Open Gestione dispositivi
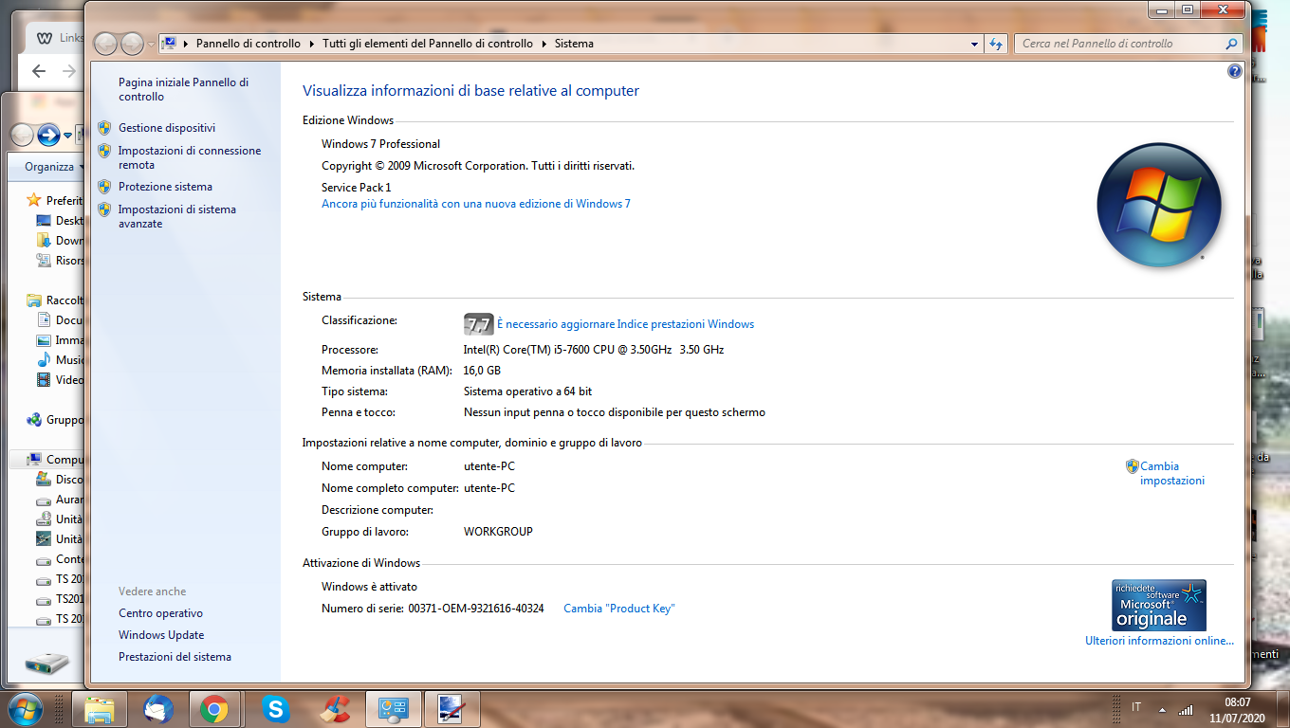Image resolution: width=1290 pixels, height=728 pixels. 167,128
